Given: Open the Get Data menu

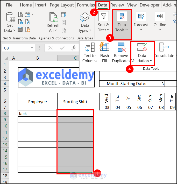Looking at the screenshot, I should [10, 22].
